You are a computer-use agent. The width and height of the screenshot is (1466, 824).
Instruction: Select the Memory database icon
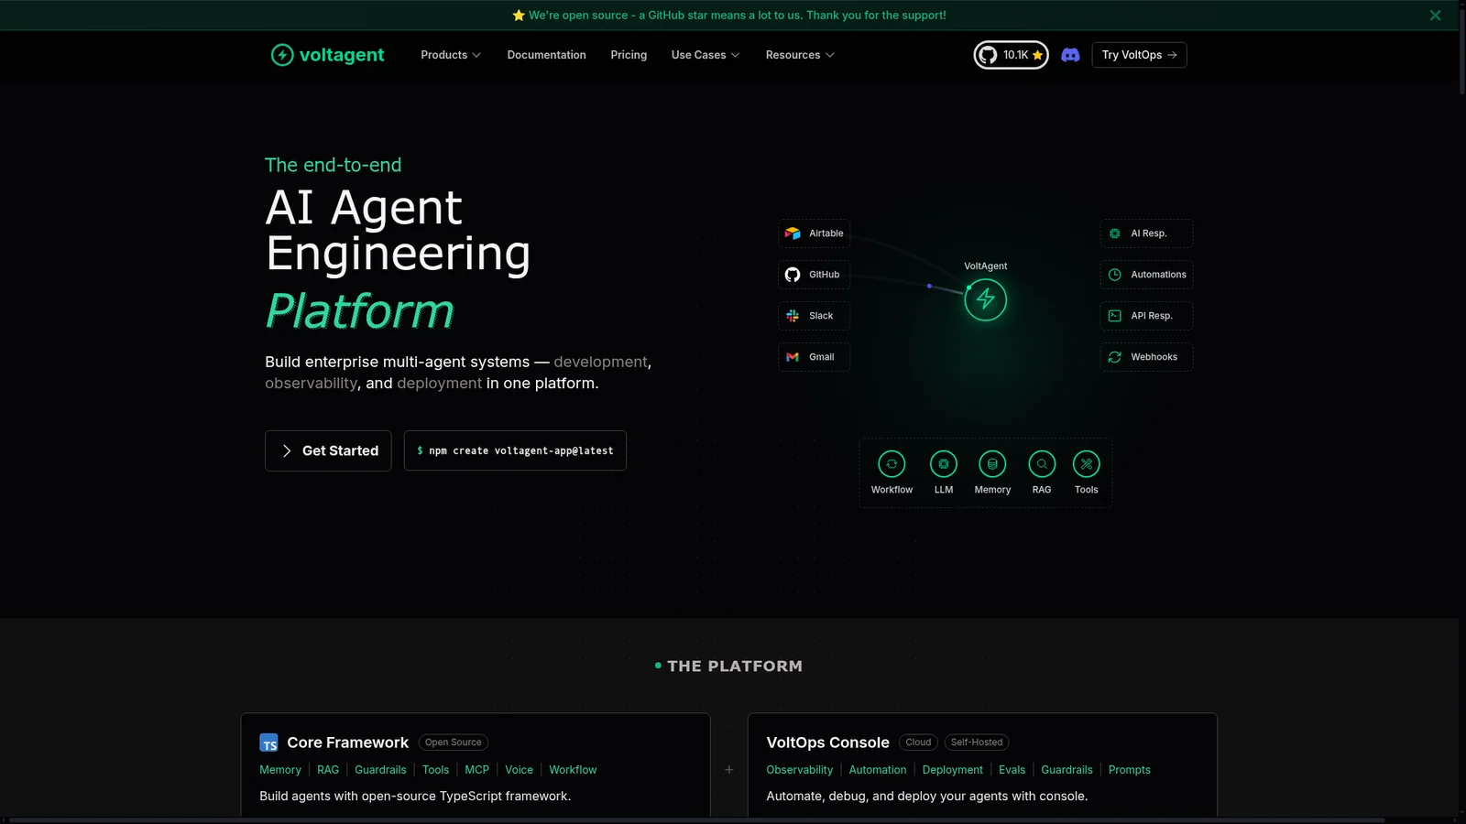(x=992, y=464)
